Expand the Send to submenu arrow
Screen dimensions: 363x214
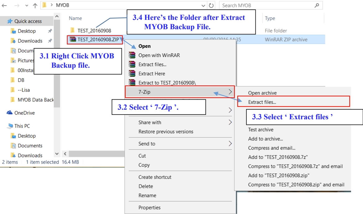(230, 143)
